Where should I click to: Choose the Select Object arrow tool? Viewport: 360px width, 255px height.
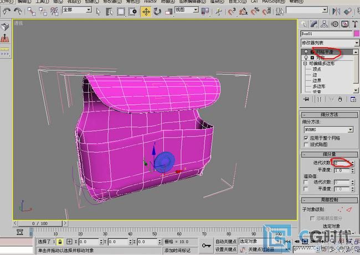[98, 12]
